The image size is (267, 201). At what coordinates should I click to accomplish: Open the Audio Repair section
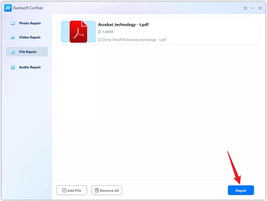coord(27,67)
